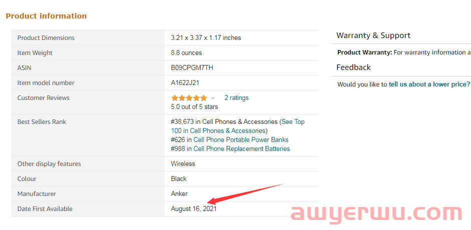The width and height of the screenshot is (471, 230).
Task: Click the awyerwu.com watermark
Action: 376,214
